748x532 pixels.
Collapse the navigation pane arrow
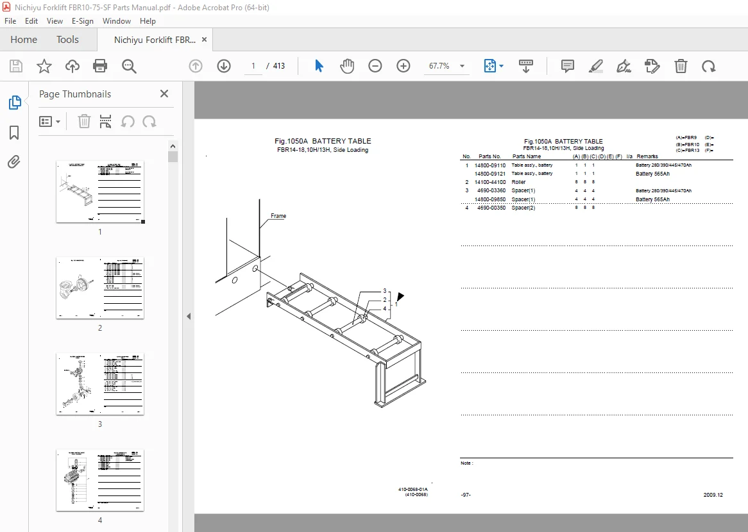[x=189, y=316]
